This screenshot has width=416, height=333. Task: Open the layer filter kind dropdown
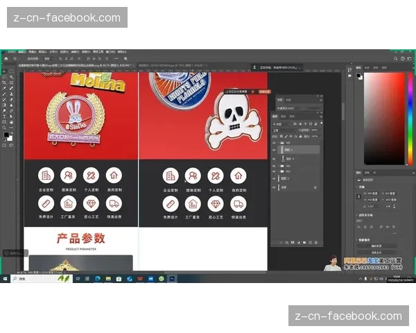(x=281, y=123)
